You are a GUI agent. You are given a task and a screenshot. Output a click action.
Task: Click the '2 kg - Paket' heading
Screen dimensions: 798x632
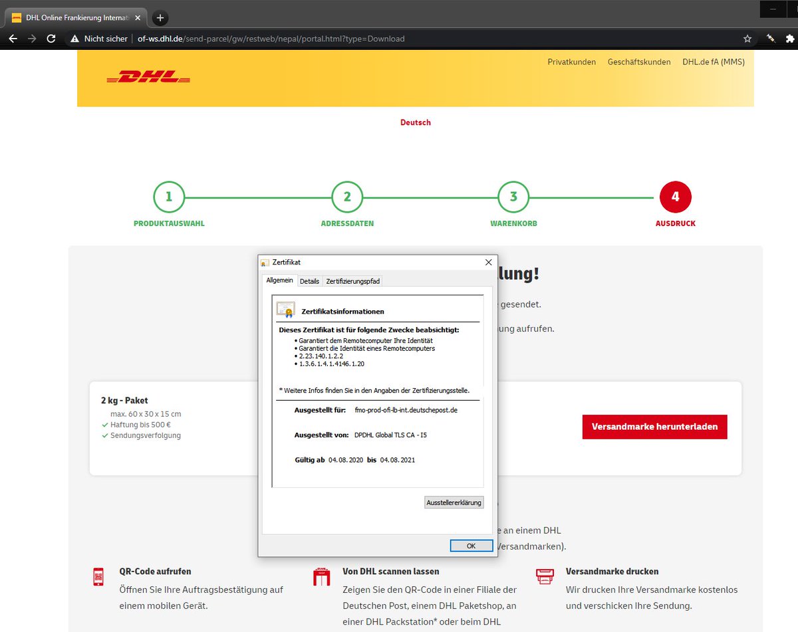coord(124,401)
